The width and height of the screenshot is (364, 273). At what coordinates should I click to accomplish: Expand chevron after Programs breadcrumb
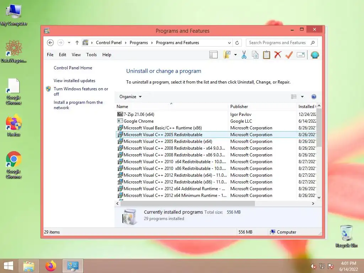pyautogui.click(x=152, y=43)
